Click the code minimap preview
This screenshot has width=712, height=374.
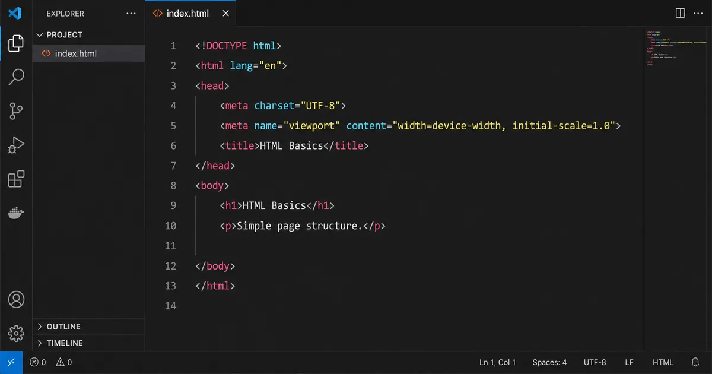(675, 48)
